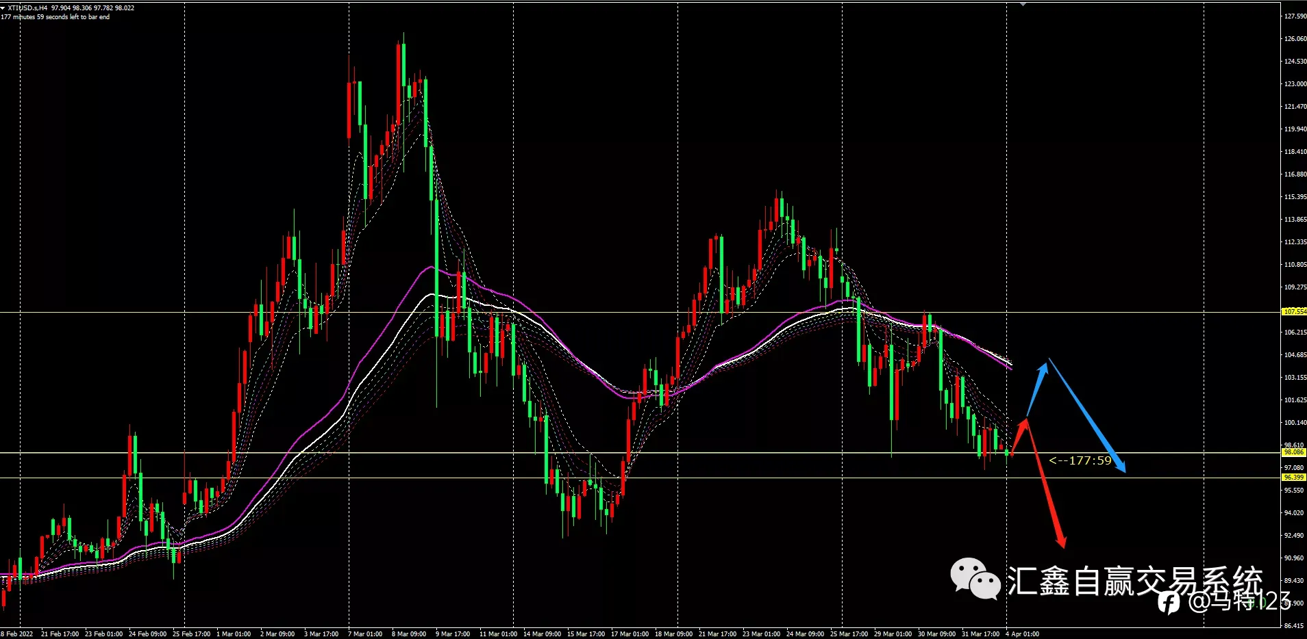Click the '25 Feb 17:00' time label
Image resolution: width=1307 pixels, height=639 pixels.
(x=192, y=634)
